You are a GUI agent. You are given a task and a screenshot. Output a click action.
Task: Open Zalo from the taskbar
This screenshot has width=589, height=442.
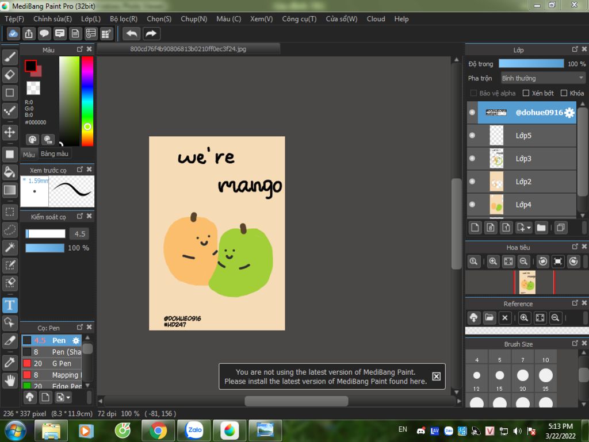[x=194, y=431]
